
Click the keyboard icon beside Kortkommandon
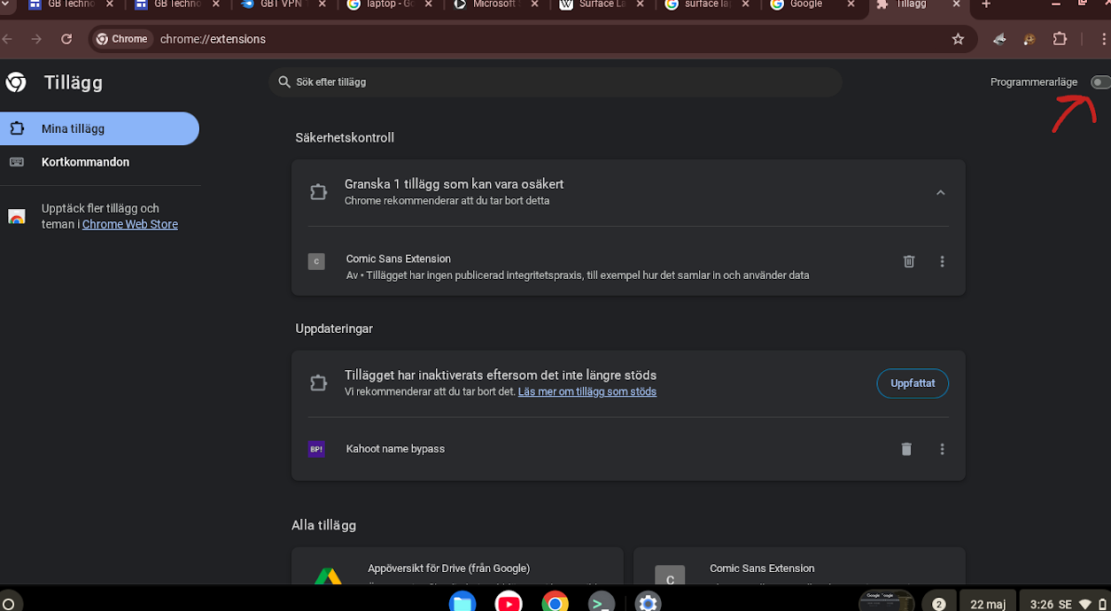point(17,162)
